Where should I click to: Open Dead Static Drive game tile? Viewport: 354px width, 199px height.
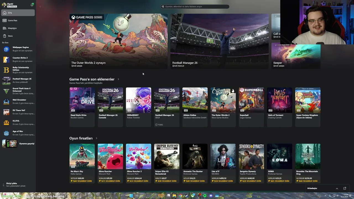[82, 107]
